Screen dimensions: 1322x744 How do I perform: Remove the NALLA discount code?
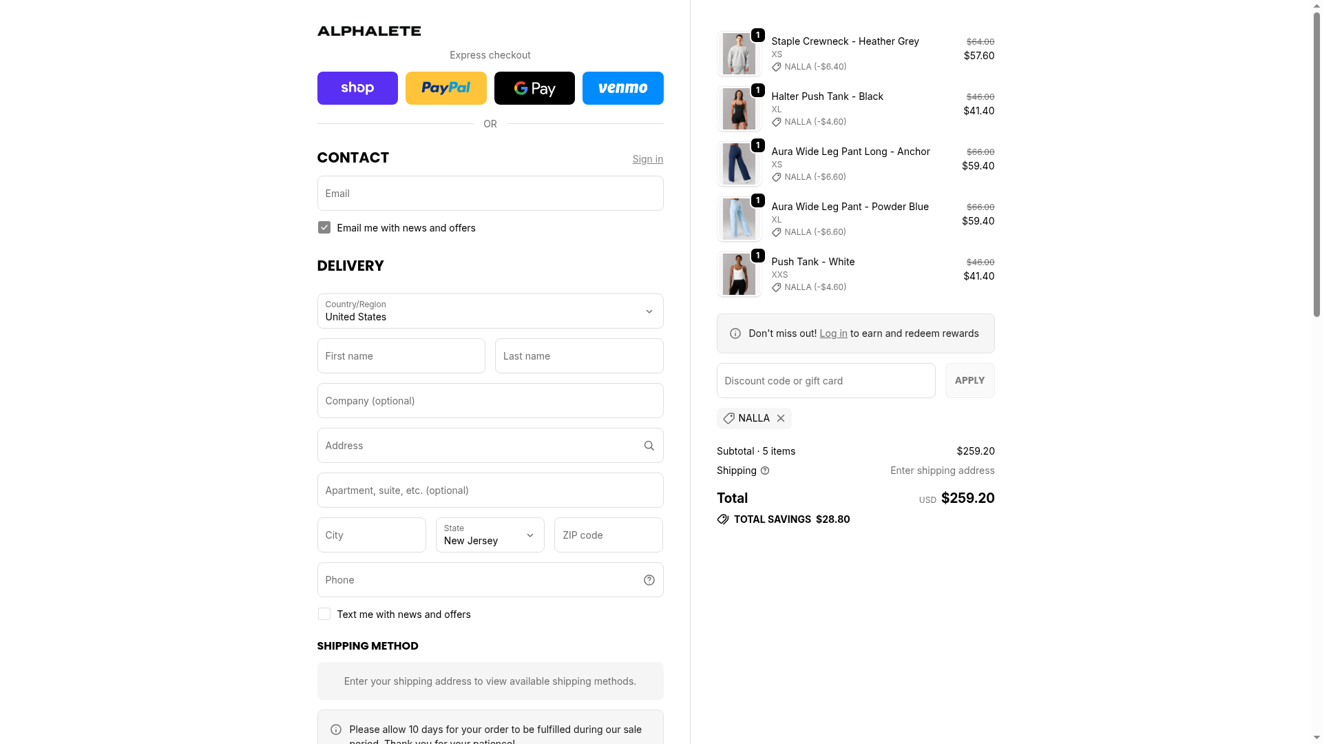[781, 418]
